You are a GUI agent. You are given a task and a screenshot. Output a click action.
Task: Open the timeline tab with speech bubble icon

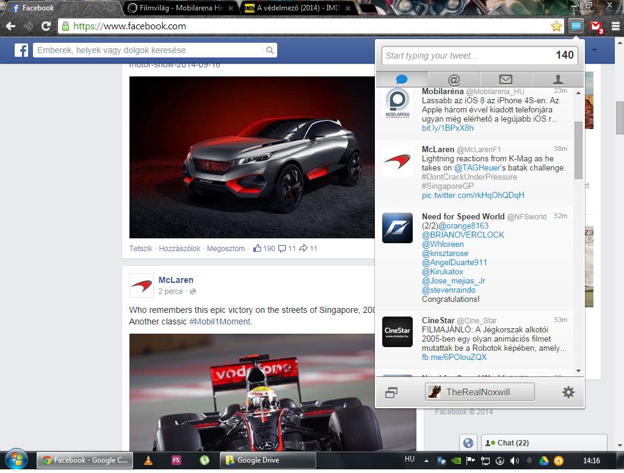pos(402,79)
